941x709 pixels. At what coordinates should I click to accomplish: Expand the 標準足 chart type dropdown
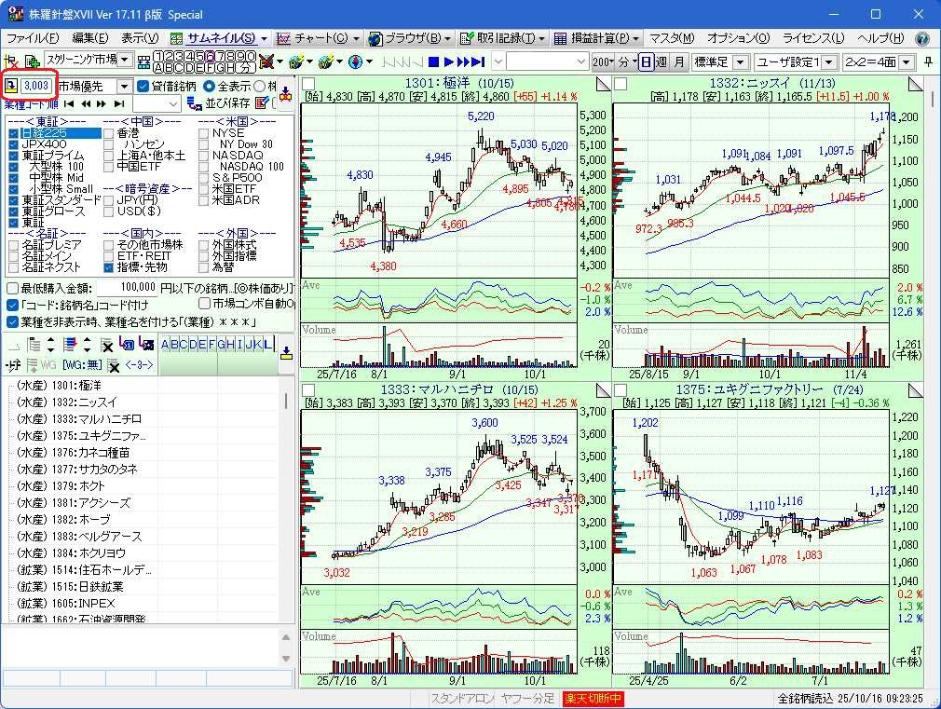[x=740, y=61]
